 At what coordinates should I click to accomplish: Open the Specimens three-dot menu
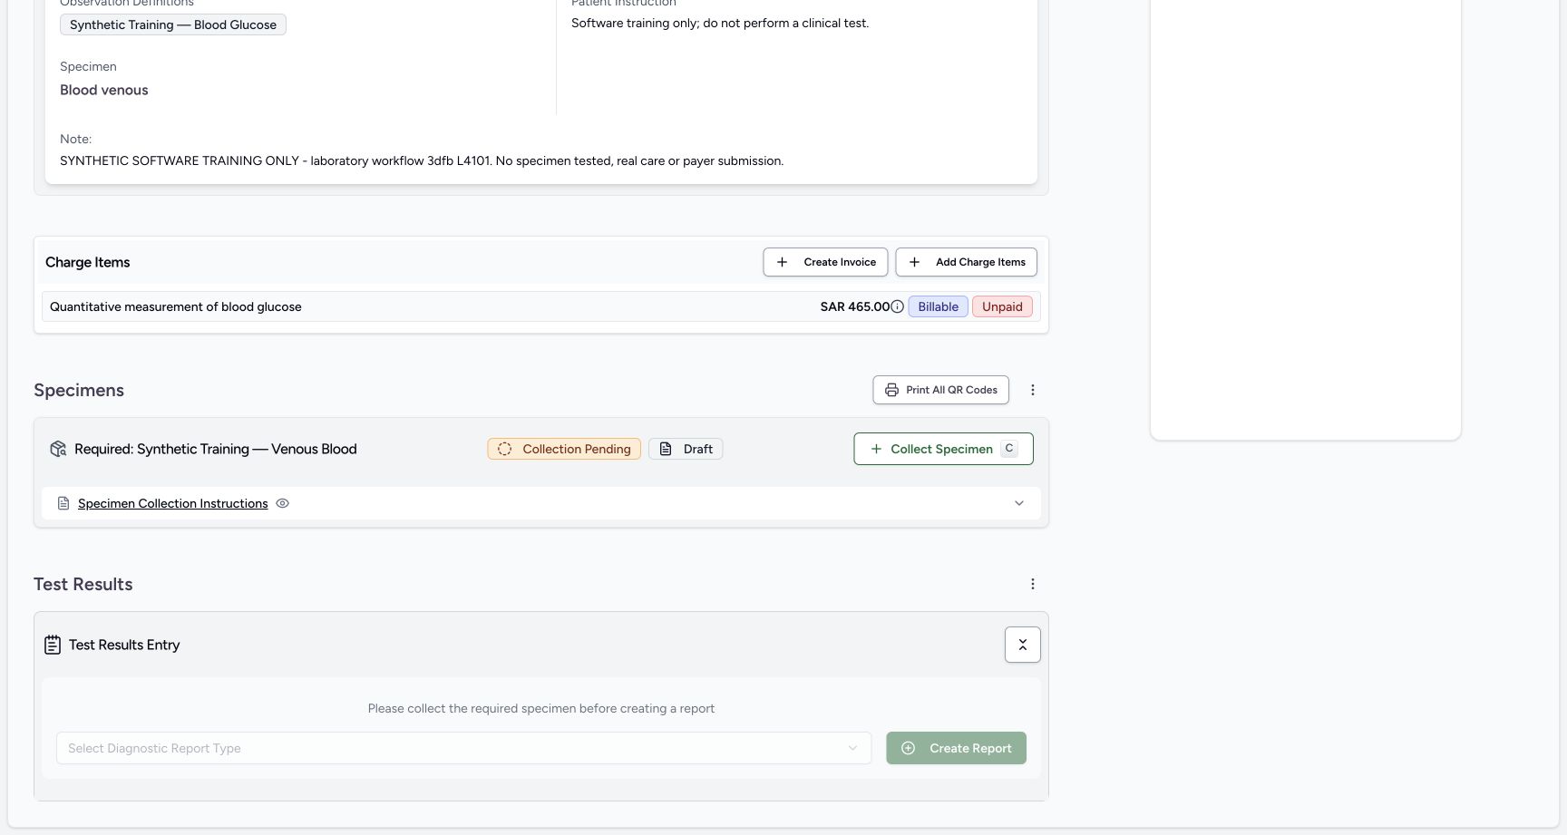pos(1032,390)
